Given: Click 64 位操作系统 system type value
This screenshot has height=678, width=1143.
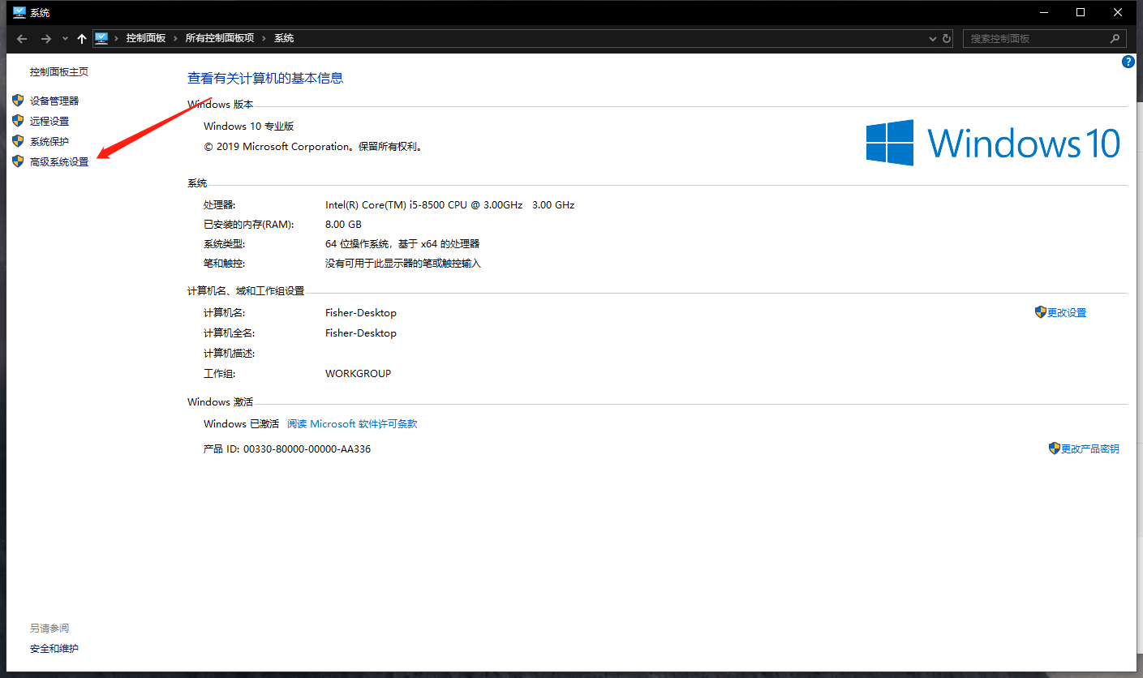Looking at the screenshot, I should (402, 244).
